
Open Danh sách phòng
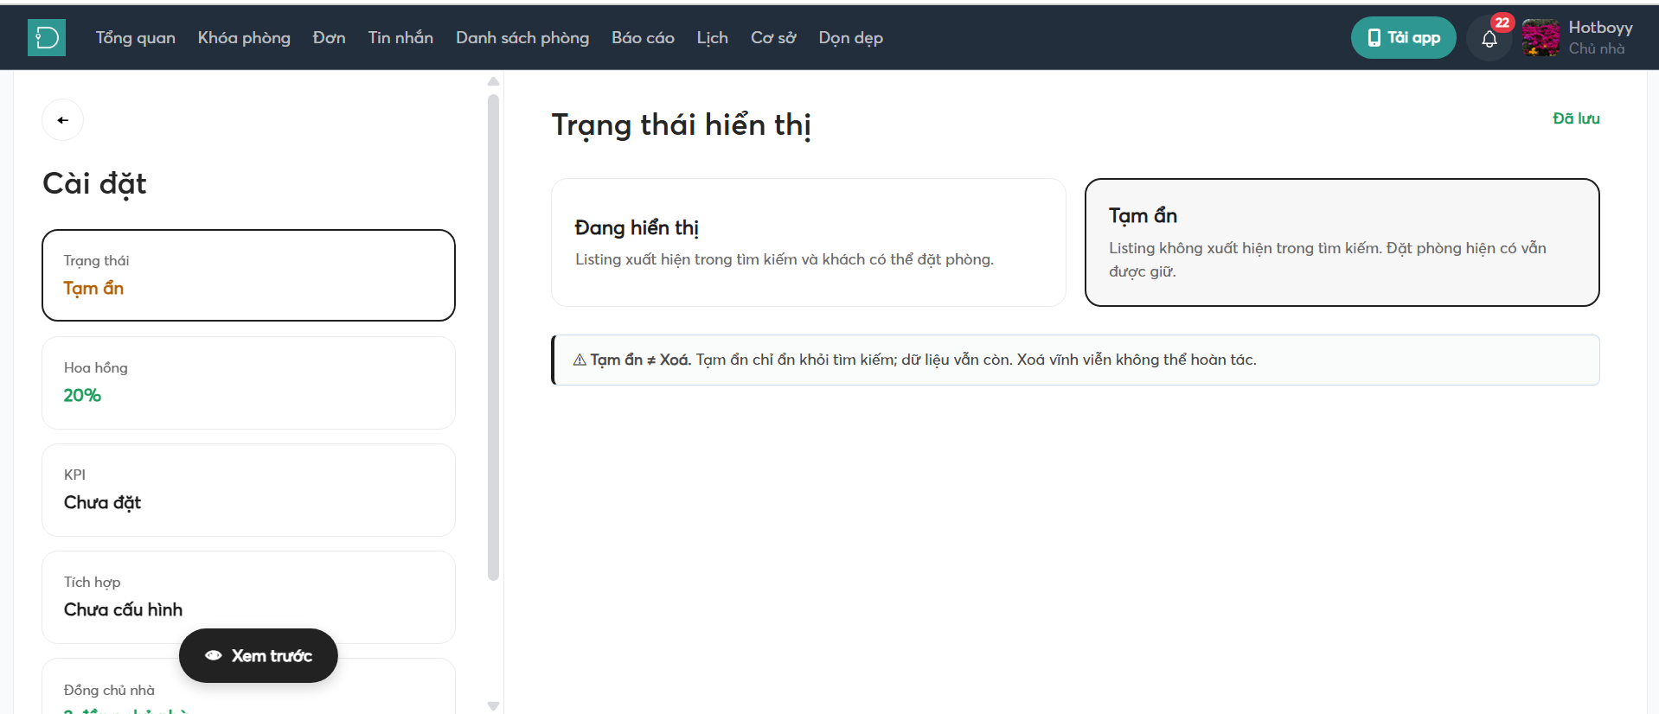[522, 38]
